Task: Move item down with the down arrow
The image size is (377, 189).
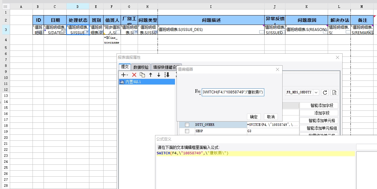Action: point(159,75)
